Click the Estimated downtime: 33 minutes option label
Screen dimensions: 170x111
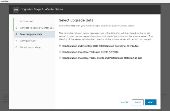coord(100,46)
